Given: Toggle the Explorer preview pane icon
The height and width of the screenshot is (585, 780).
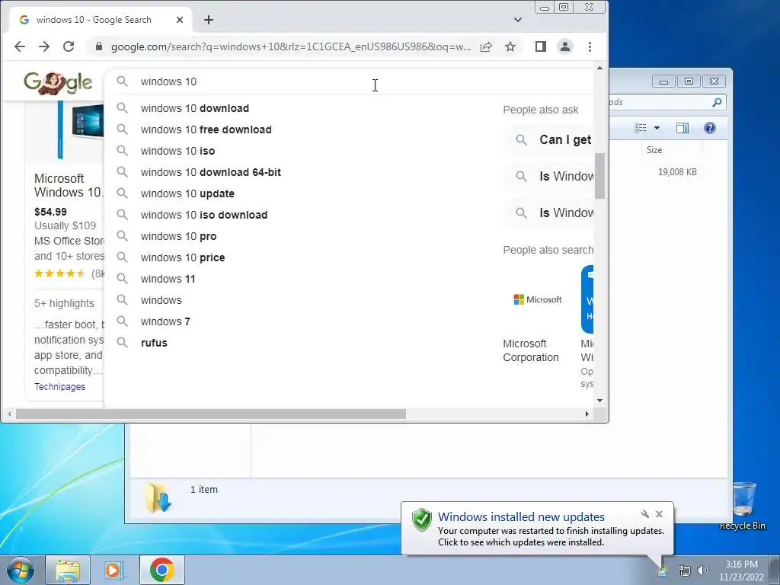Looking at the screenshot, I should click(x=682, y=128).
